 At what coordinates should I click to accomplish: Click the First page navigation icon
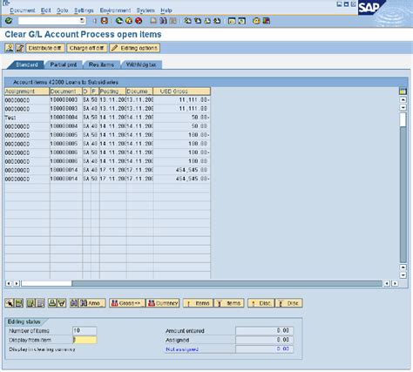(x=187, y=21)
